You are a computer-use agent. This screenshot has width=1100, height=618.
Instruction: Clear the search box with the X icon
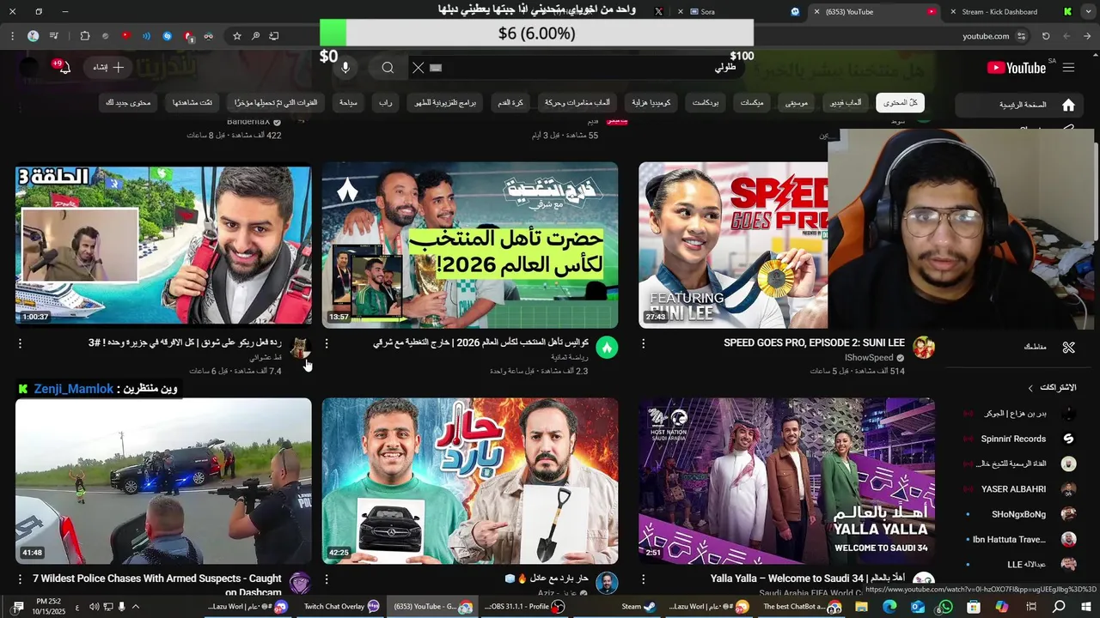[x=418, y=68]
